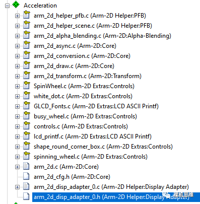Screen dimensions: 200x204
Task: Click the key file icon for controls.c
Action: (27, 125)
